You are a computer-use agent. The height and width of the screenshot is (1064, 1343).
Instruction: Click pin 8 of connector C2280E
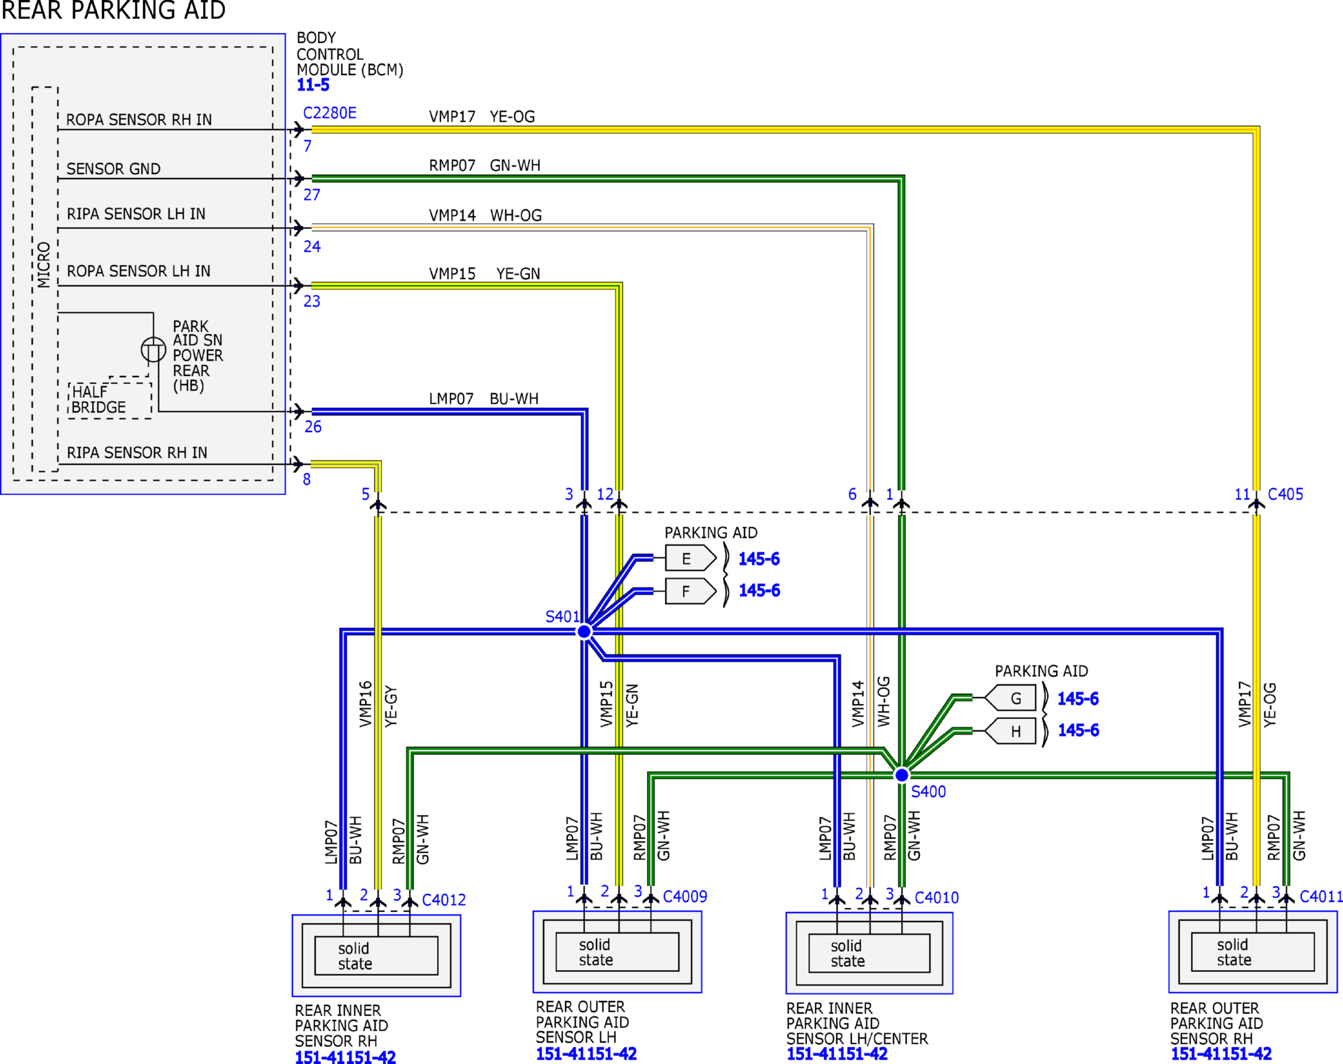tap(306, 479)
